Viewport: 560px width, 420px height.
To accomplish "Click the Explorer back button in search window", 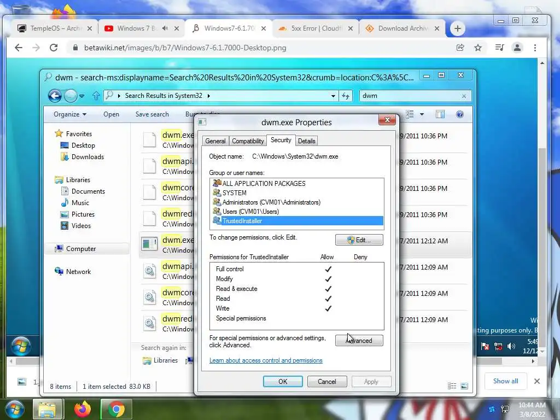I will [x=55, y=96].
